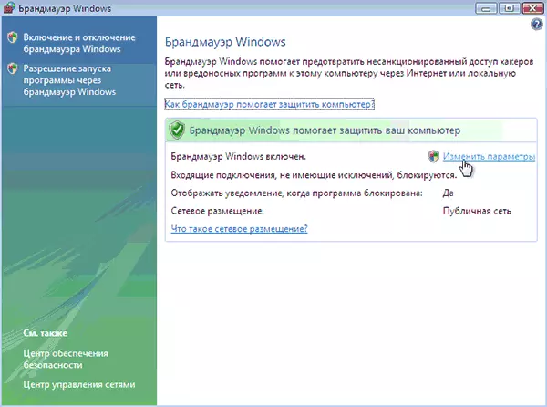Click the shield icon beside "Разрешение запуска программы"
The height and width of the screenshot is (407, 547).
pyautogui.click(x=12, y=68)
